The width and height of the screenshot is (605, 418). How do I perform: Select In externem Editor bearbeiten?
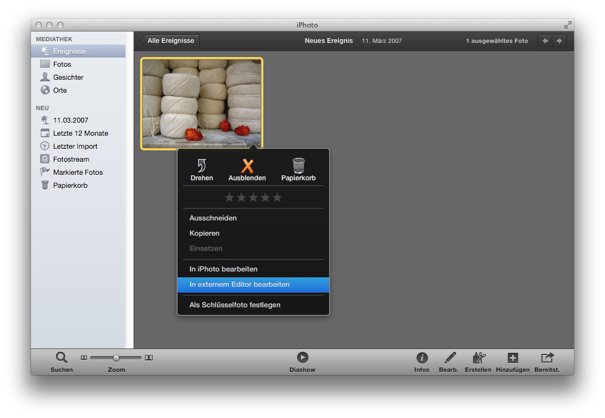pos(240,284)
